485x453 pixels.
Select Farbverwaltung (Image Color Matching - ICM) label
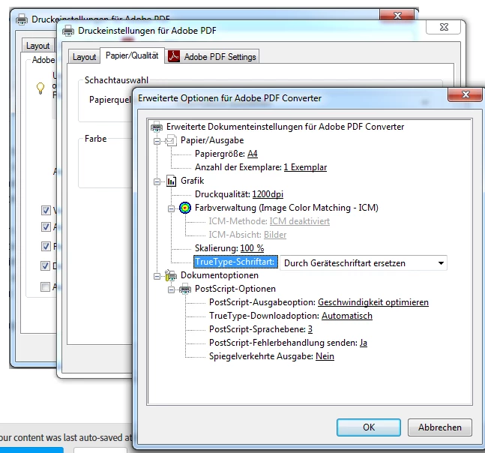point(286,208)
